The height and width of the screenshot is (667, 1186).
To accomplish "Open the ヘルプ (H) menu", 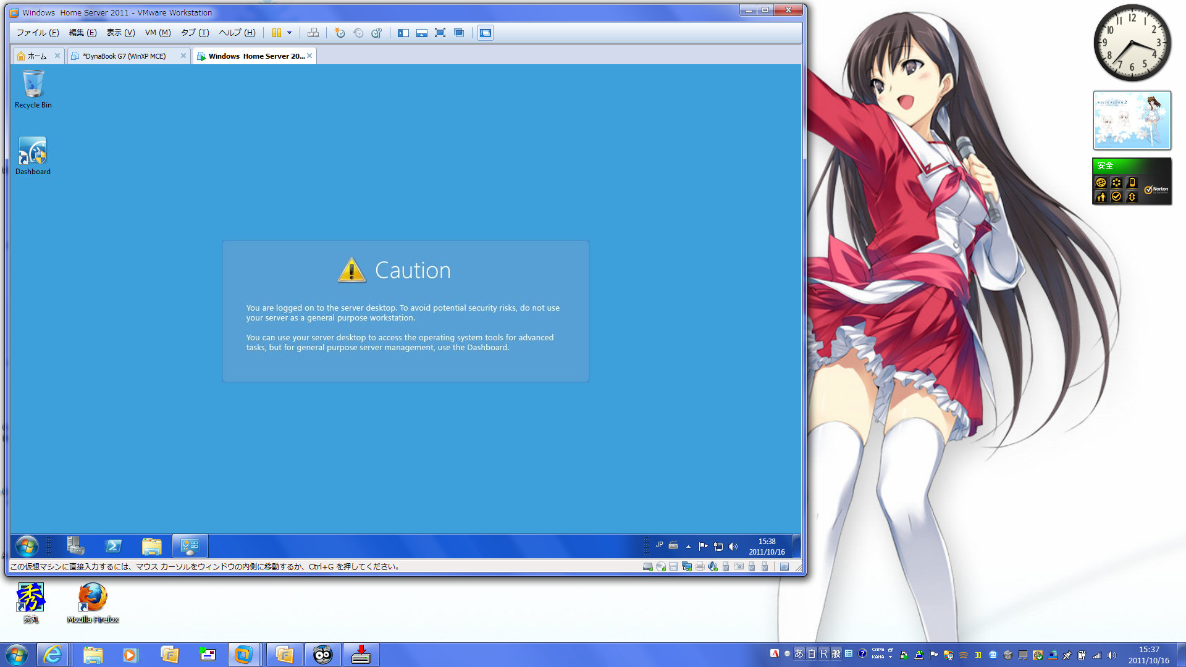I will [237, 33].
